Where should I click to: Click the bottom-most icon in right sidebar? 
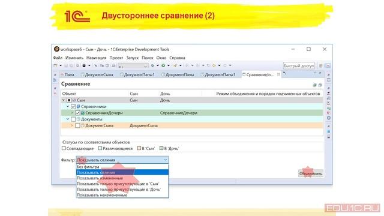pyautogui.click(x=329, y=137)
